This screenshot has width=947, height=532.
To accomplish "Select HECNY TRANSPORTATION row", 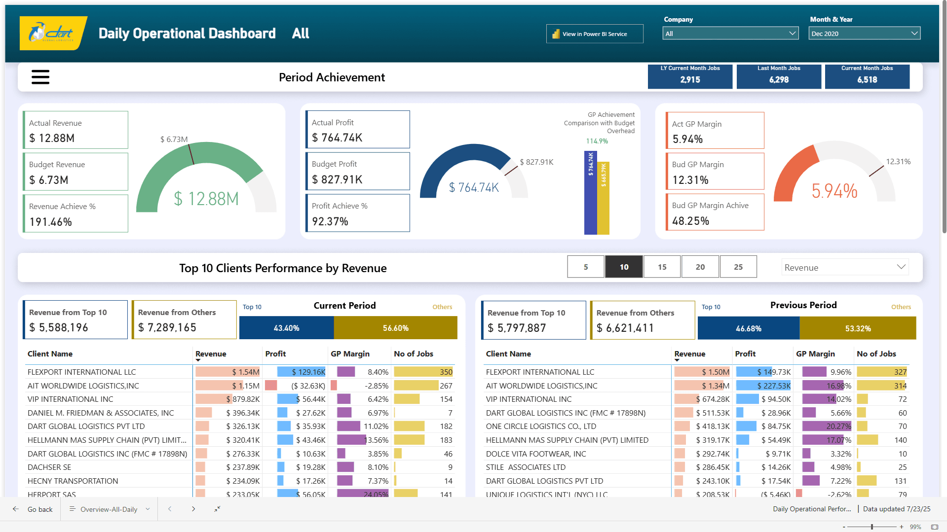I will click(x=73, y=481).
